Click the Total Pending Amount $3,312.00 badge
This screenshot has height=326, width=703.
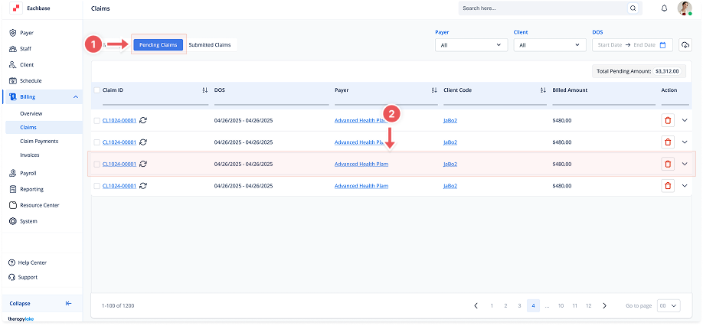[x=639, y=70]
